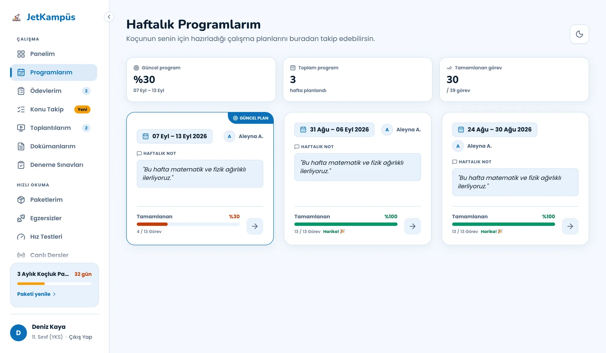
Task: Click the JetKampüs logo icon
Action: tap(17, 17)
